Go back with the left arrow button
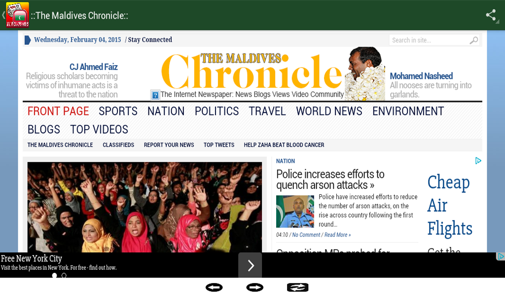505x296 pixels. coord(214,287)
